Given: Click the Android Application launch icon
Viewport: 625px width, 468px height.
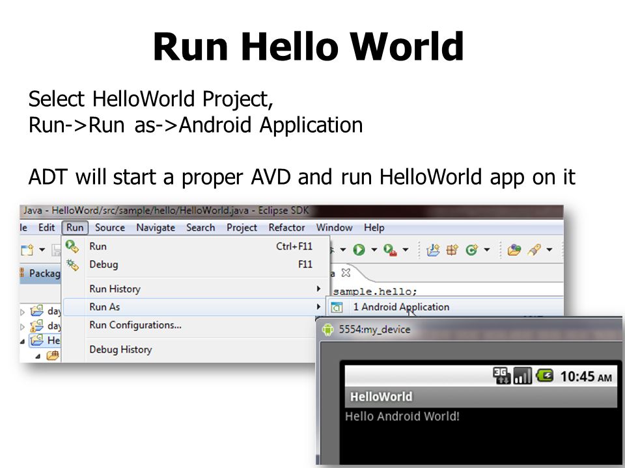Looking at the screenshot, I should [337, 307].
